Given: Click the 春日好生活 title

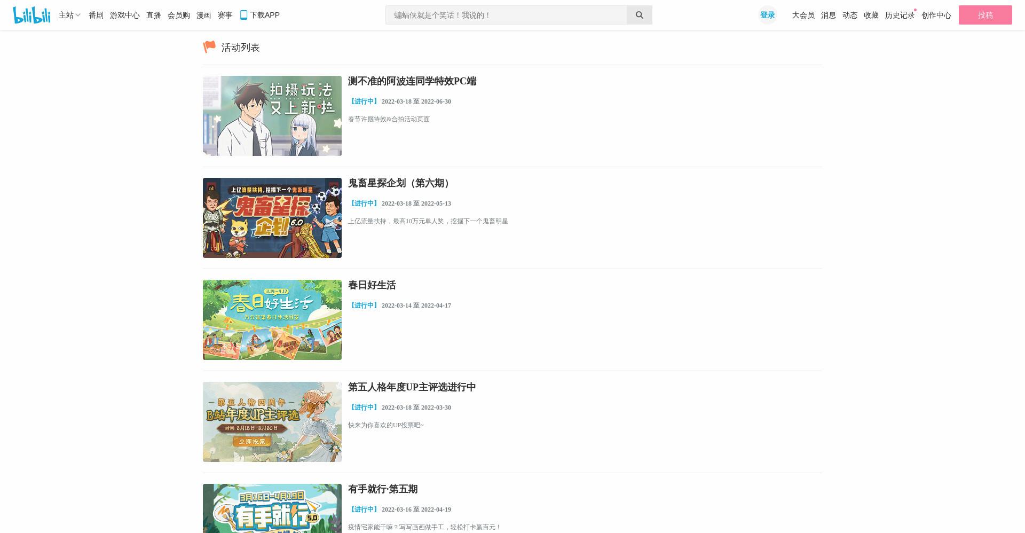Looking at the screenshot, I should [372, 285].
